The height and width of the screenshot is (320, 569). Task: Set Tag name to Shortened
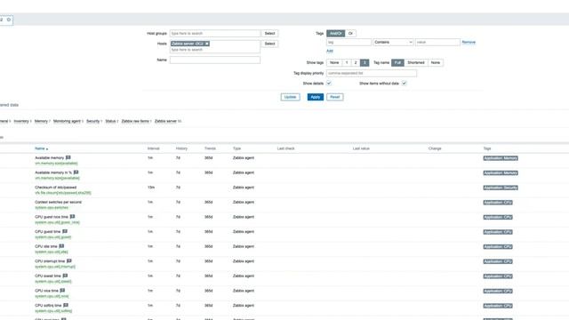click(416, 63)
